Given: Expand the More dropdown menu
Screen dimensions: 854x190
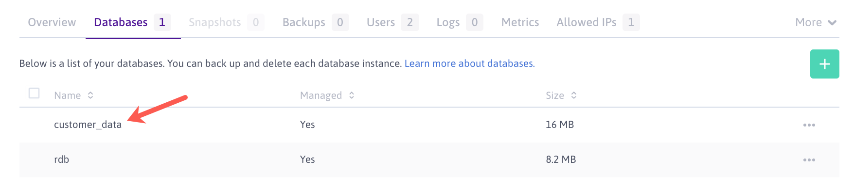Looking at the screenshot, I should point(816,22).
